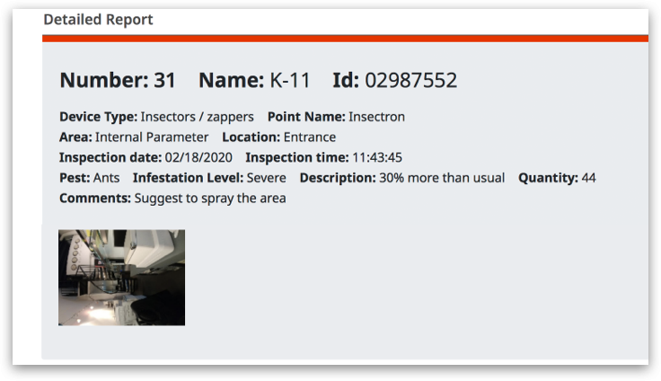Click the bold Point Name label
Screen dimensions: 661x381
(306, 117)
